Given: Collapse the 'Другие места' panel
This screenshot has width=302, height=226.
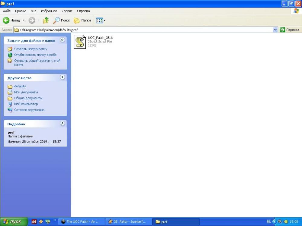Looking at the screenshot, I should [62, 77].
